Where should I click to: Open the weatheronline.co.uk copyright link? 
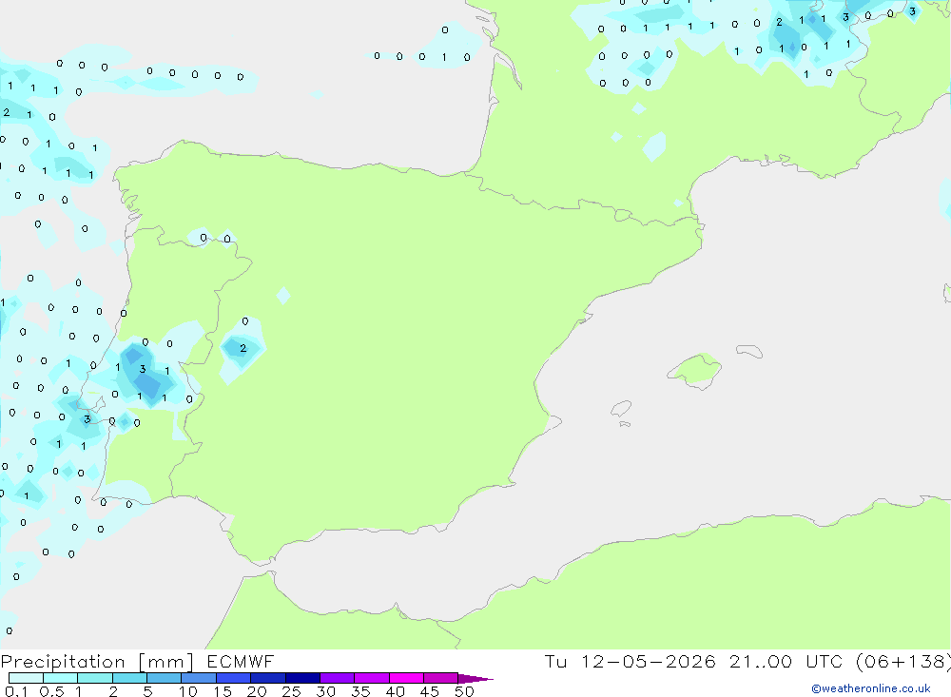pos(871,688)
